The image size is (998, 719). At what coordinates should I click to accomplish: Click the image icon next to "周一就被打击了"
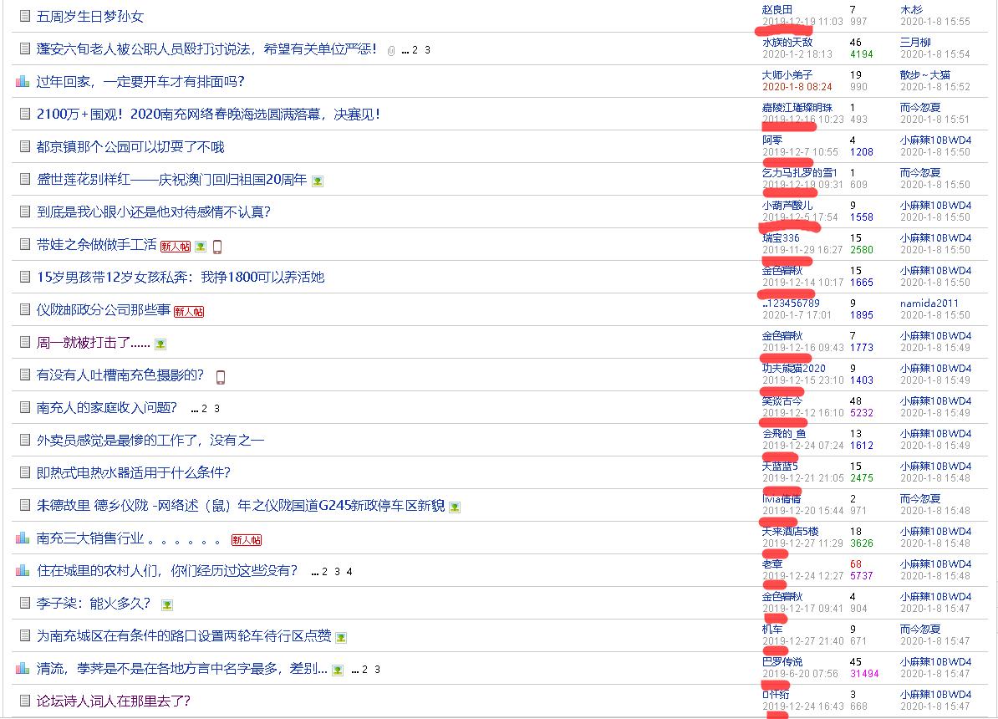click(x=160, y=344)
